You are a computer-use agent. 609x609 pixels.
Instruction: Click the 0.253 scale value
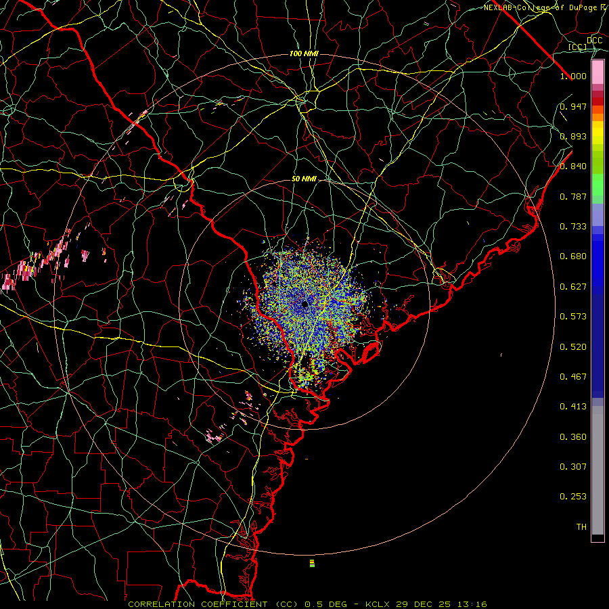573,497
